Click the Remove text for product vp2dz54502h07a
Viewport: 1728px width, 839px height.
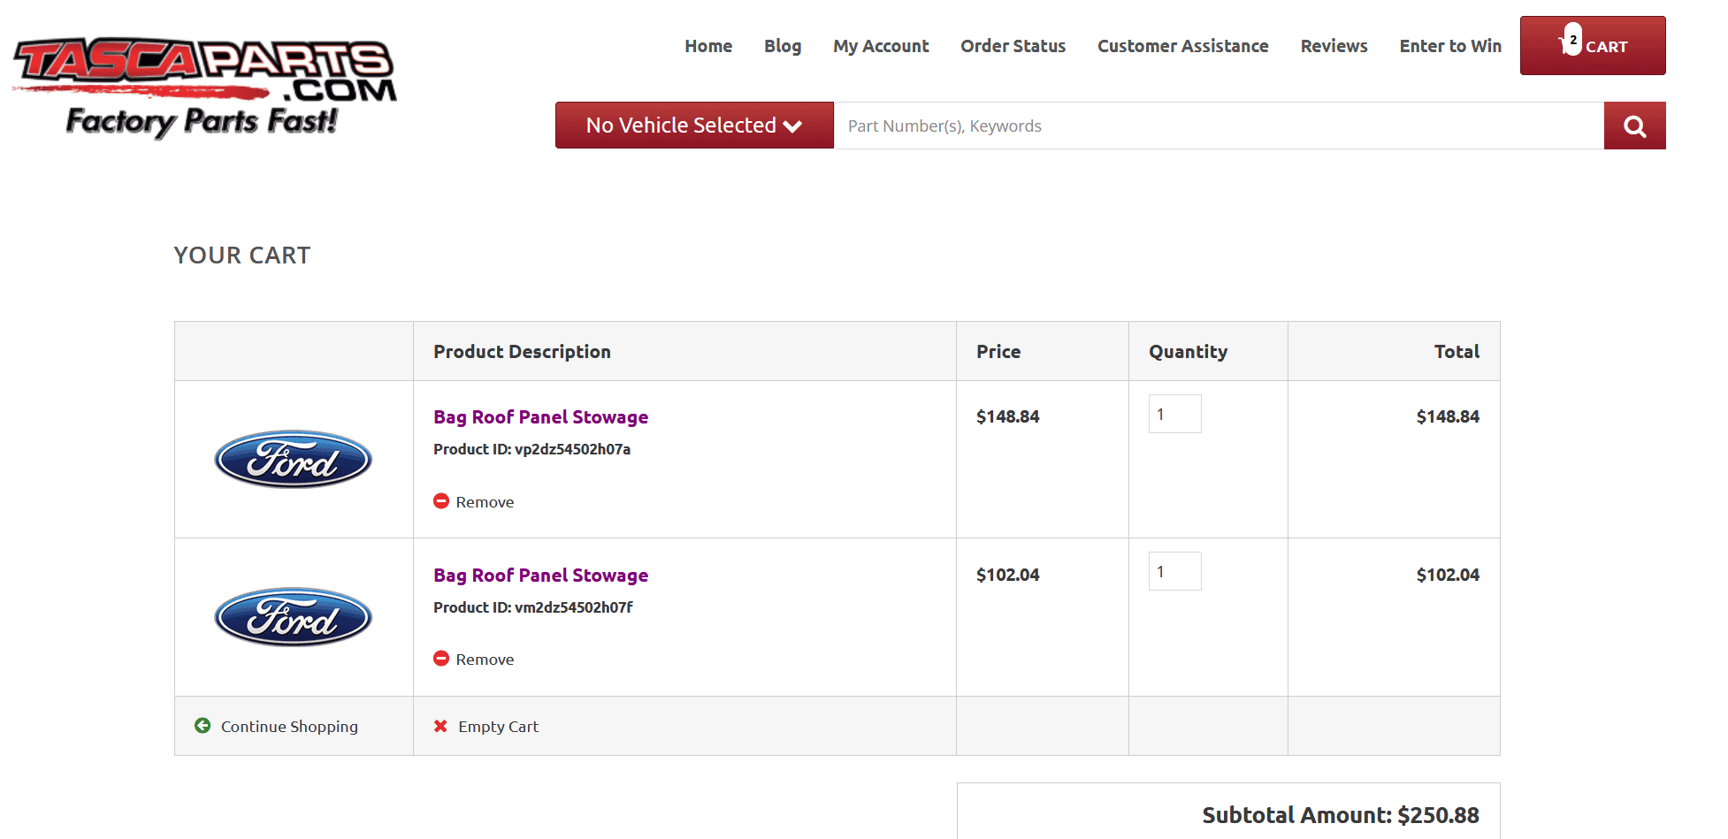485,502
